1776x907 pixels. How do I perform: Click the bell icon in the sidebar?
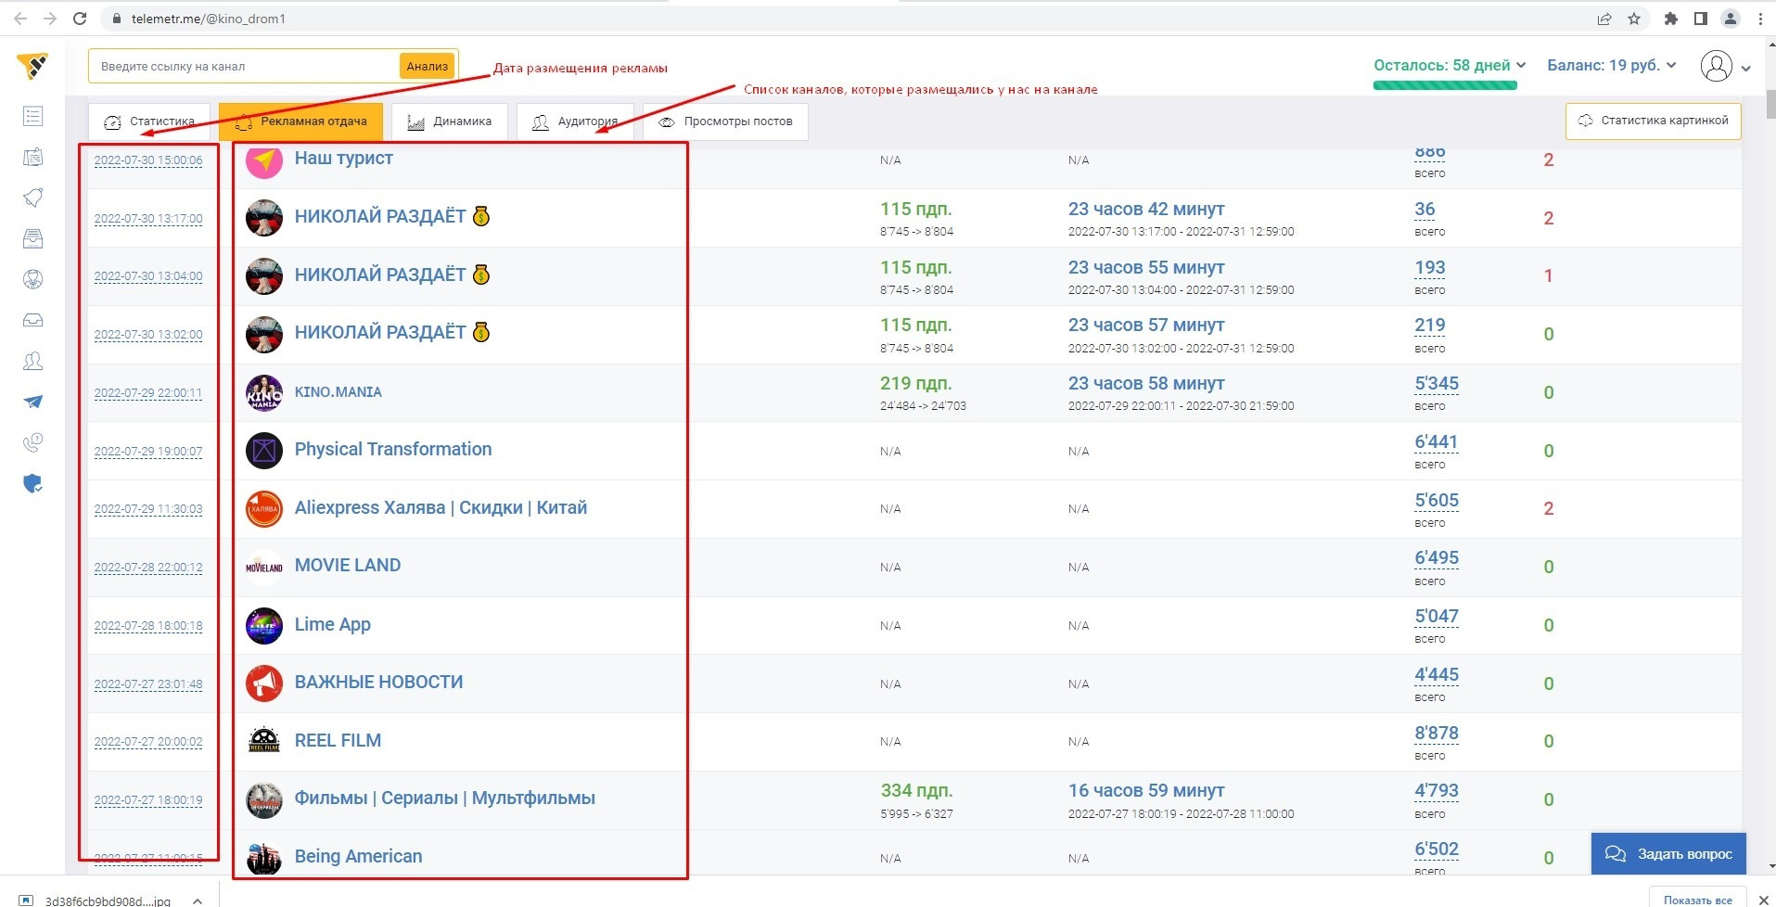tap(32, 198)
